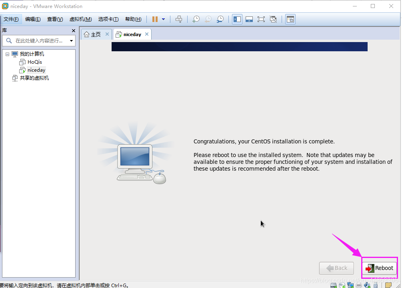Image resolution: width=402 pixels, height=288 pixels.
Task: Click the computer illustration in the installer
Action: [x=136, y=154]
